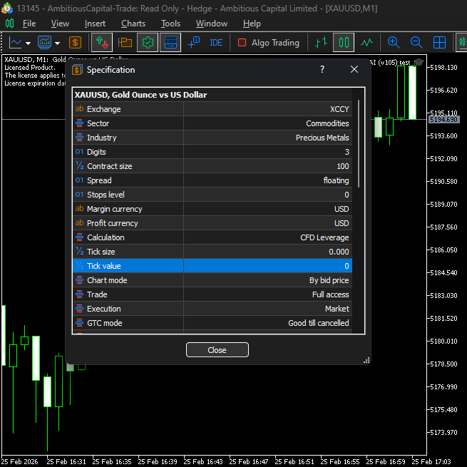Open the Tools menu
The image size is (467, 467).
[170, 24]
